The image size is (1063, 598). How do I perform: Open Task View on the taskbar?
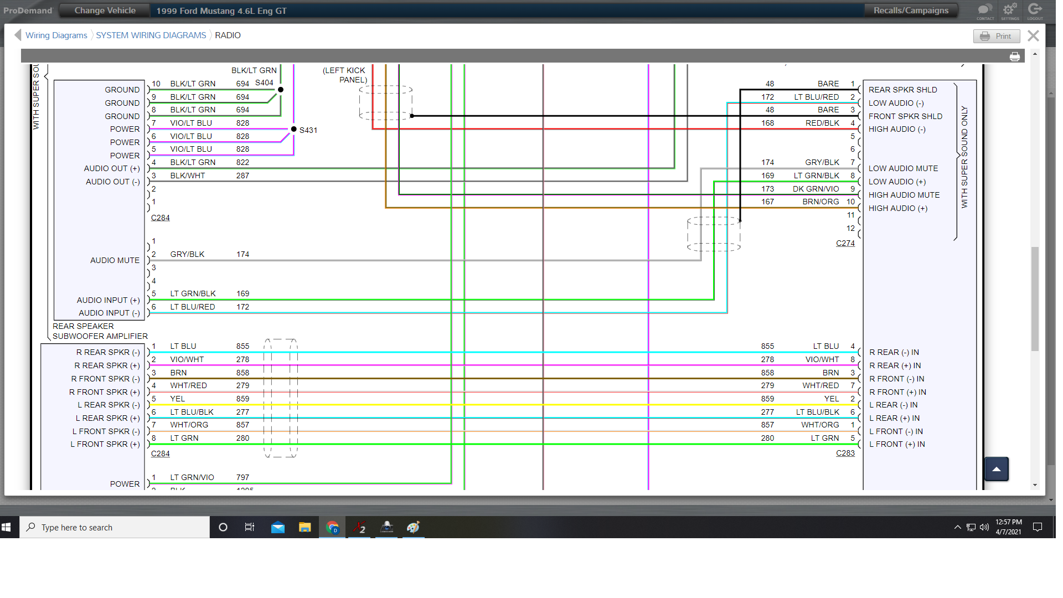[x=250, y=528]
